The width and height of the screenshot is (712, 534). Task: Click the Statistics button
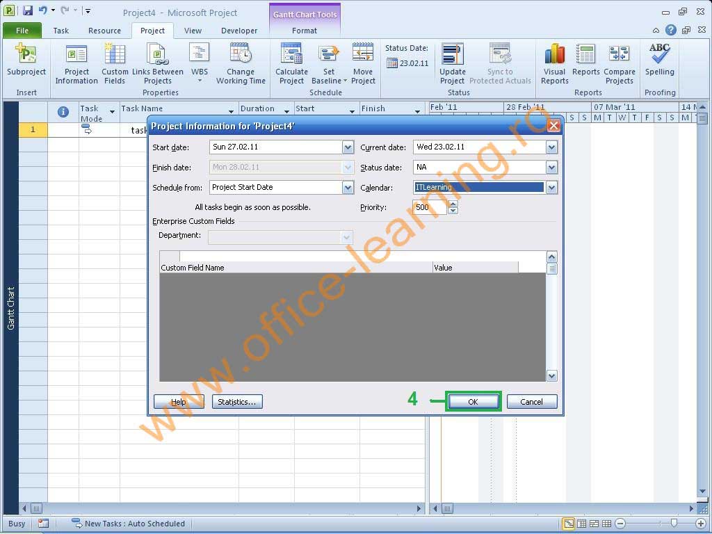pyautogui.click(x=237, y=402)
